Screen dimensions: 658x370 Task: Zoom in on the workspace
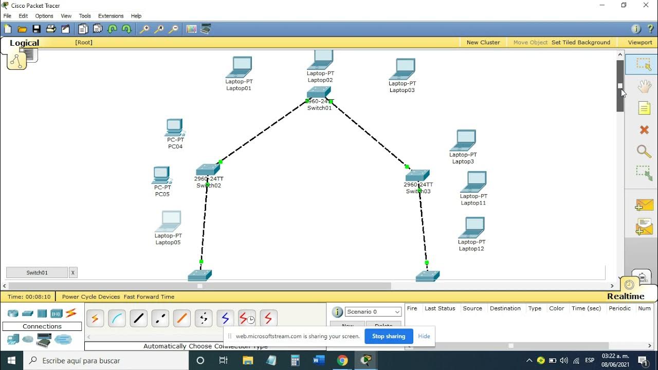click(144, 29)
